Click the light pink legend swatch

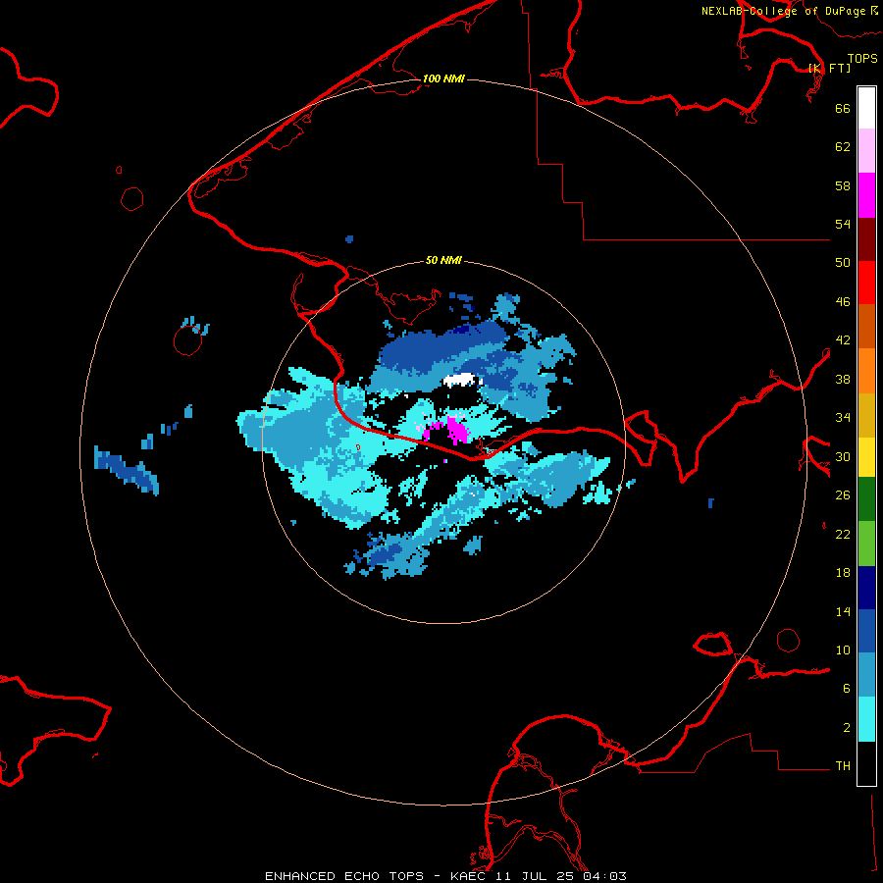[x=866, y=150]
